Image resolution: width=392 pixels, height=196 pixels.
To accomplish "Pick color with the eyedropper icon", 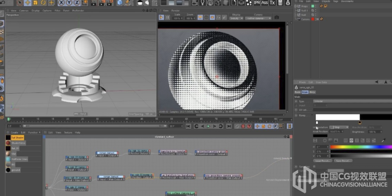I will tap(383, 140).
